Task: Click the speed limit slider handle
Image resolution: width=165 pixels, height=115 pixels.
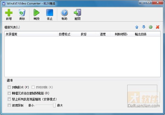Action: click(x=54, y=105)
